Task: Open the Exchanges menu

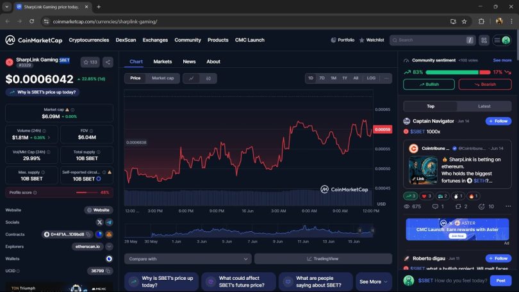Action: coord(155,40)
